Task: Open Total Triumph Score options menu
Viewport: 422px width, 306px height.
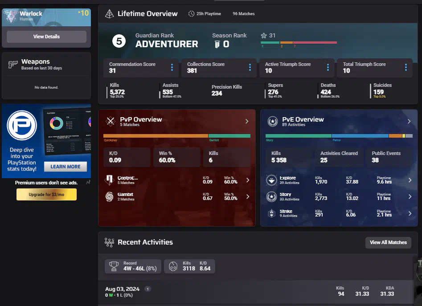Action: tap(406, 67)
